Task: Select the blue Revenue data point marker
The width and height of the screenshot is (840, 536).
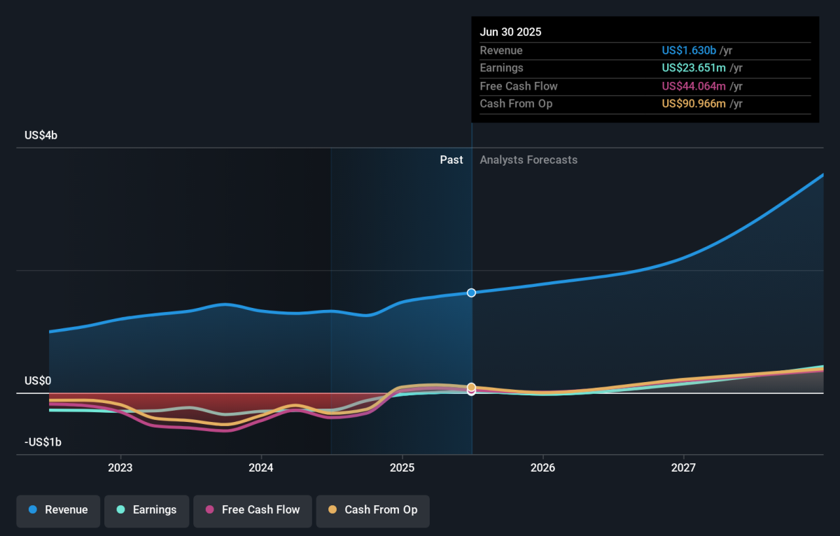Action: (x=471, y=292)
